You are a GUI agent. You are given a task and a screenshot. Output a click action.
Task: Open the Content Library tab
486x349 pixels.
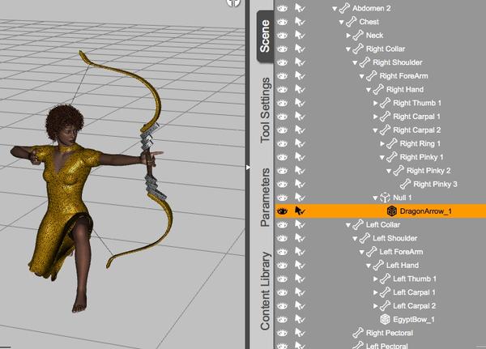pos(266,291)
